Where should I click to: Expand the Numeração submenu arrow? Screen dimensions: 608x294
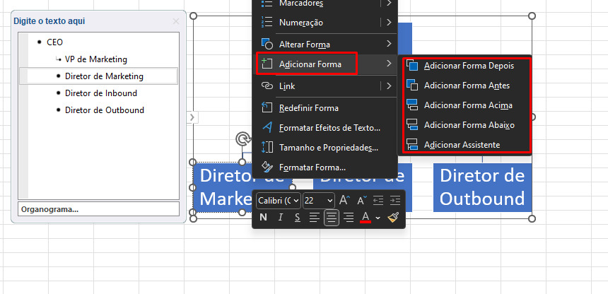coord(389,22)
